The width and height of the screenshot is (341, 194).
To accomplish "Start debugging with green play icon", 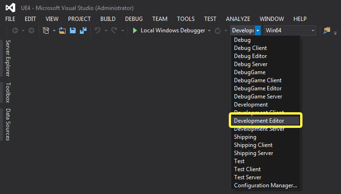I will click(135, 30).
